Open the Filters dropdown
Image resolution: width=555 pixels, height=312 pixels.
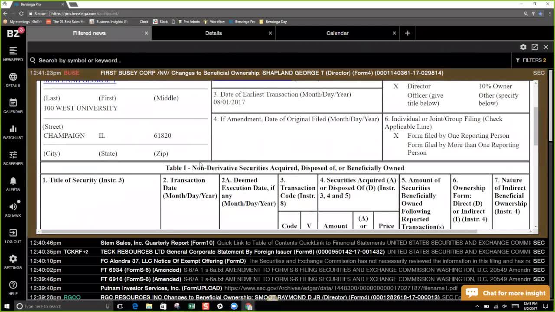click(x=531, y=60)
